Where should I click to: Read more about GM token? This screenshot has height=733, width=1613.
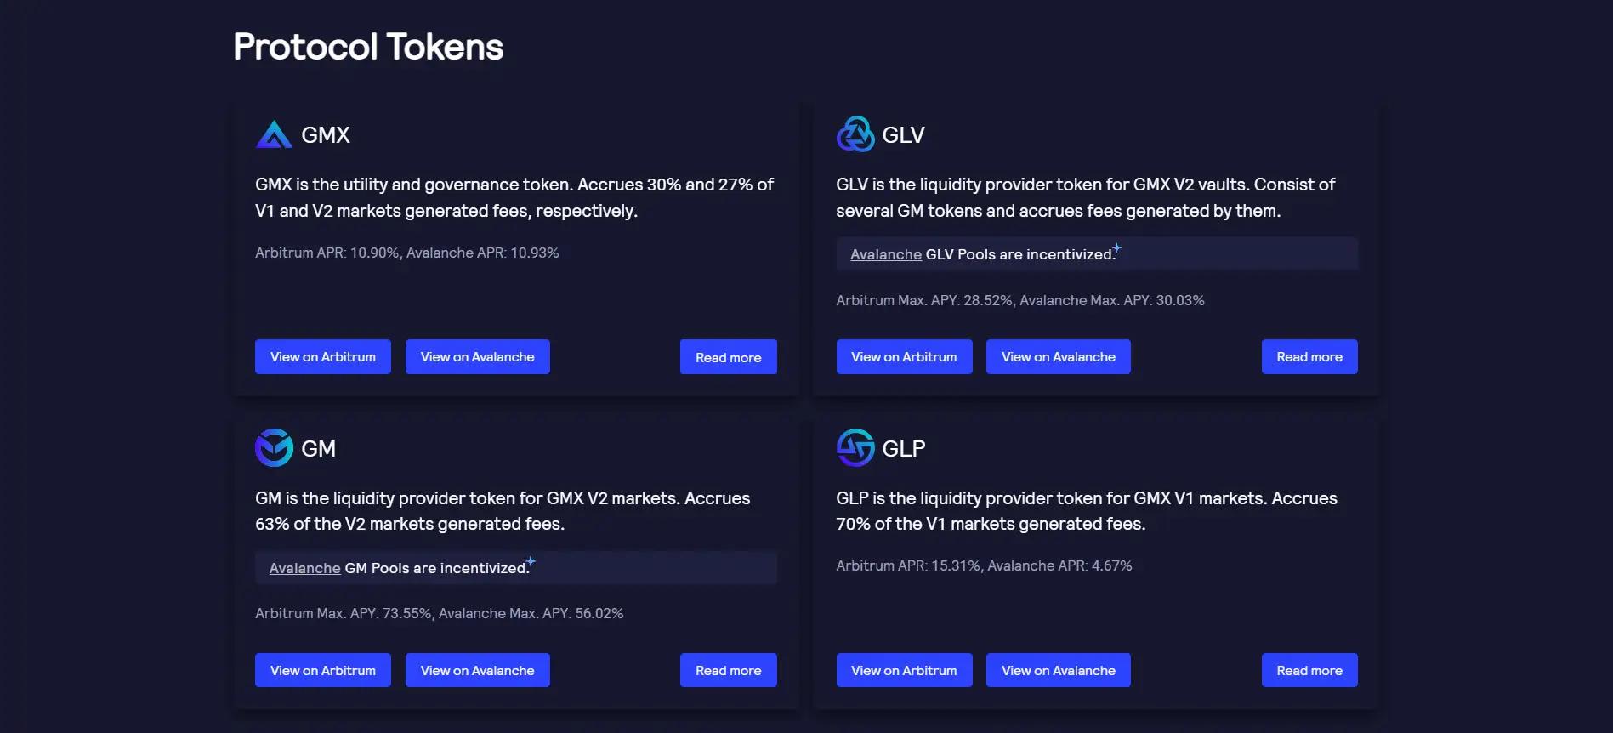728,671
